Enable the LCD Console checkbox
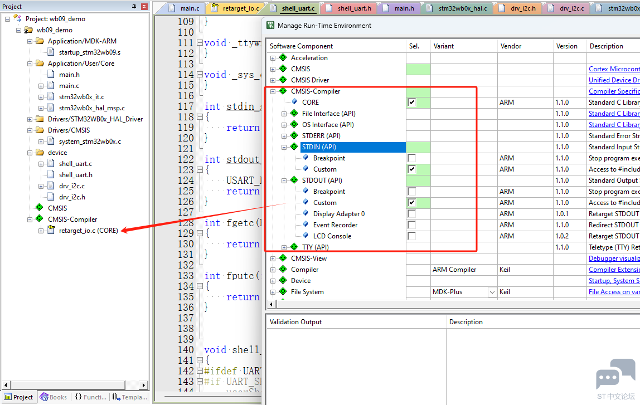640x405 pixels. (x=412, y=236)
